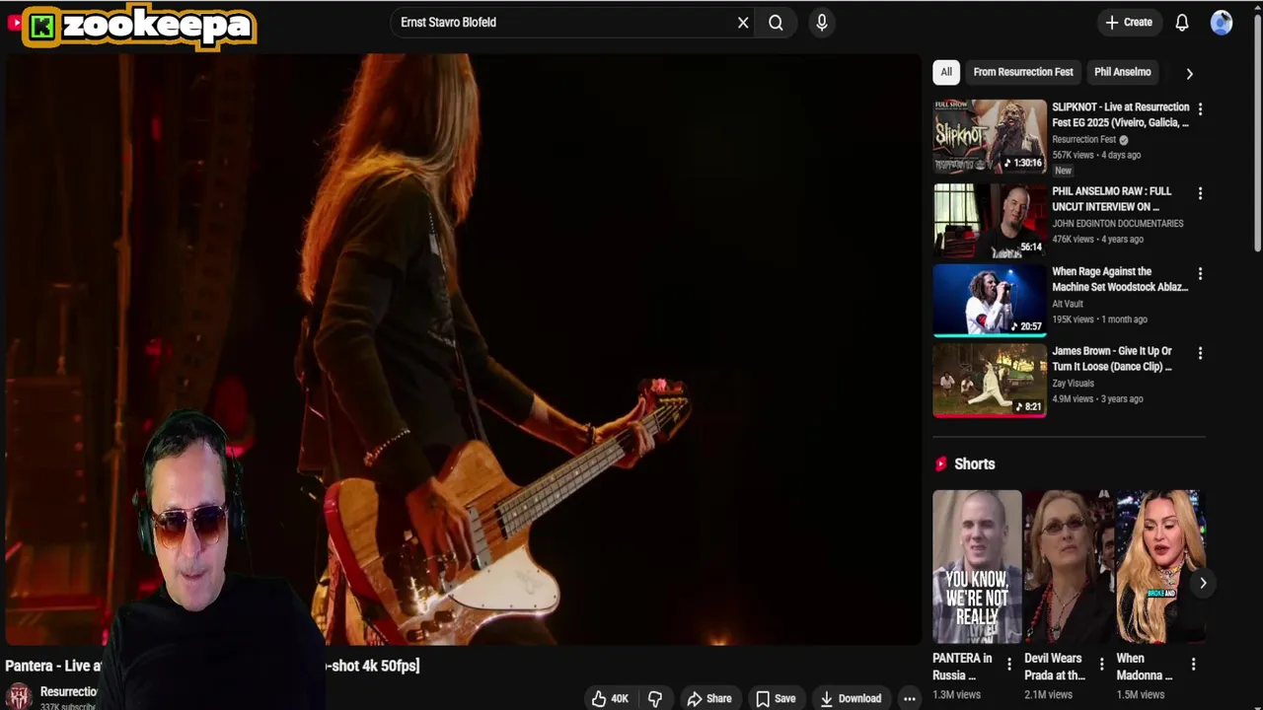Image resolution: width=1263 pixels, height=710 pixels.
Task: Click the Resurrection Fest channel avatar below video
Action: pyautogui.click(x=19, y=696)
